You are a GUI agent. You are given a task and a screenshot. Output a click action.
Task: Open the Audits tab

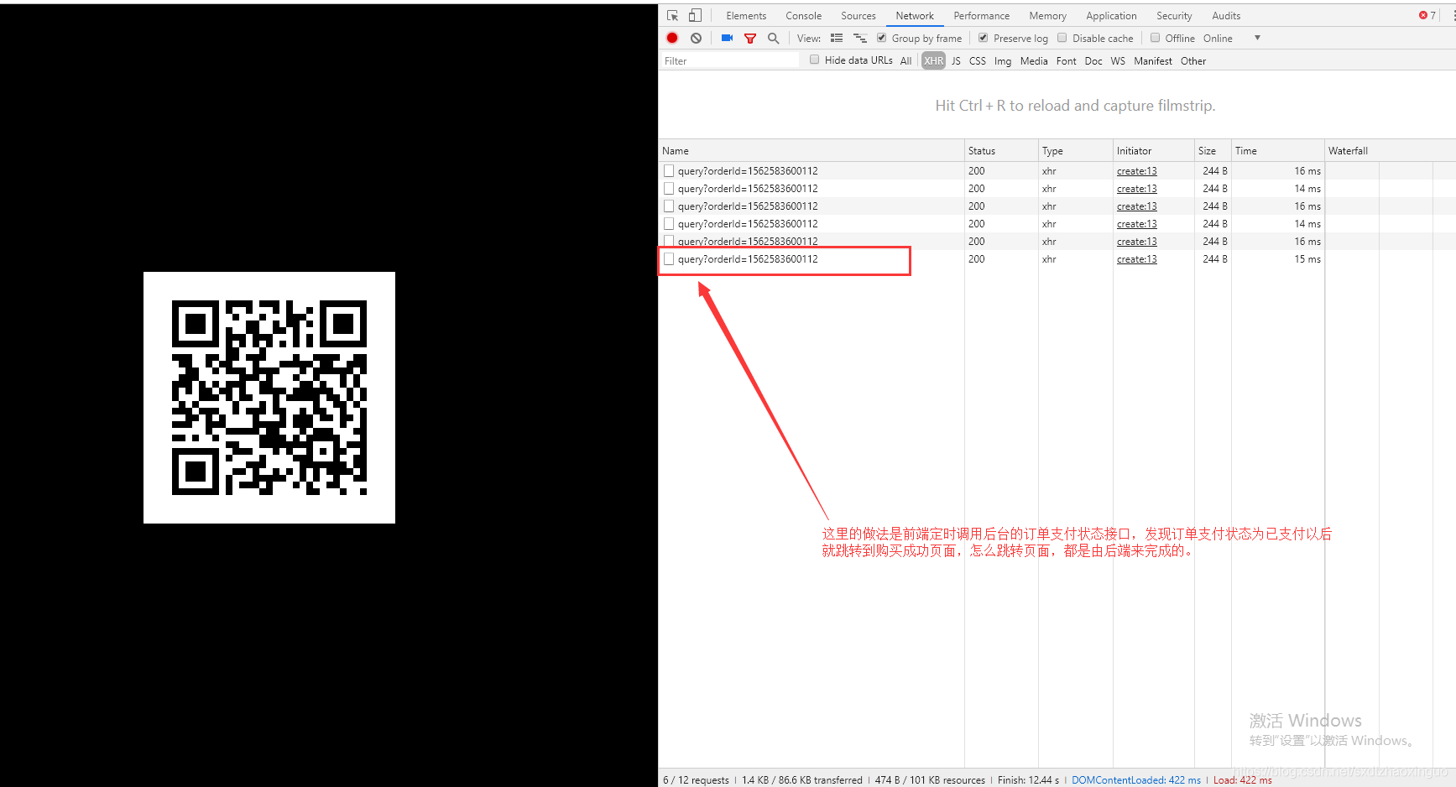[1226, 16]
